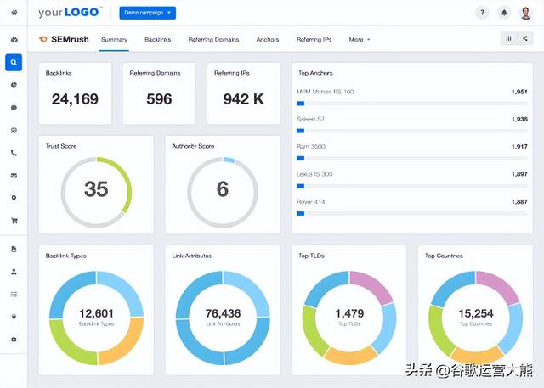544x388 pixels.
Task: Click the Saleen S7 anchor bar
Action: pos(412,131)
